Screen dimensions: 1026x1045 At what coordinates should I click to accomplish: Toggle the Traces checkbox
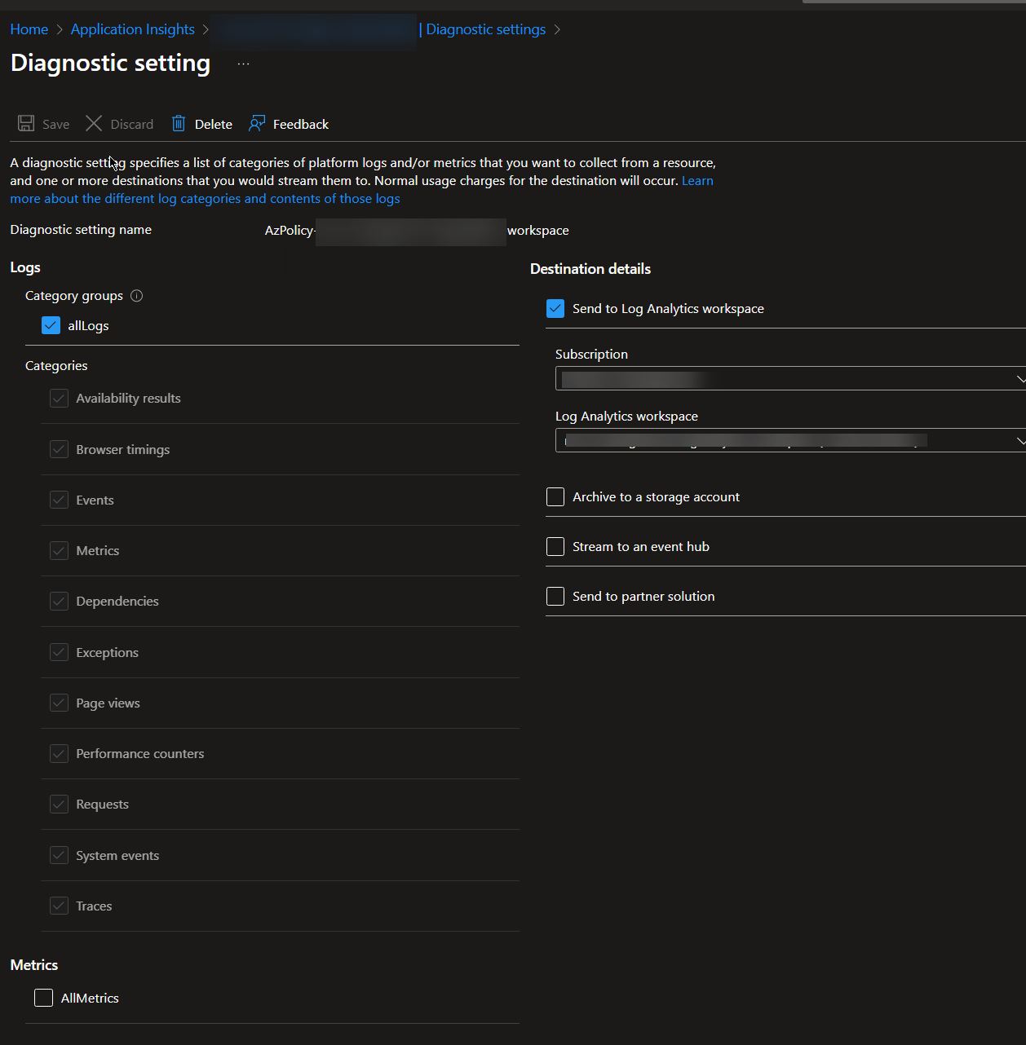(59, 906)
